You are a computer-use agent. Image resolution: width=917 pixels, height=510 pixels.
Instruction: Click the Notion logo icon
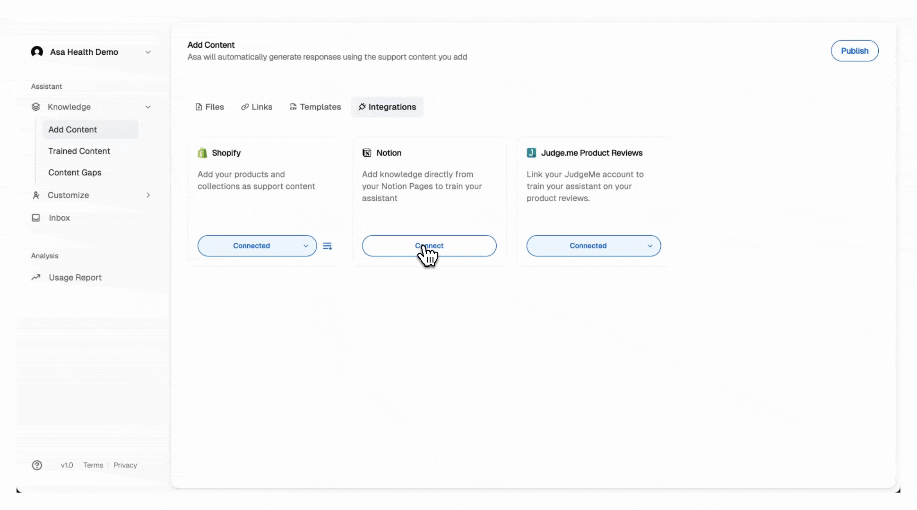click(x=367, y=153)
